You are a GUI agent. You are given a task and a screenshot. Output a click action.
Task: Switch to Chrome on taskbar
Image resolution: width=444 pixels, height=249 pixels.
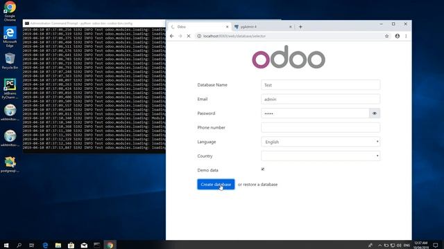[110, 245]
